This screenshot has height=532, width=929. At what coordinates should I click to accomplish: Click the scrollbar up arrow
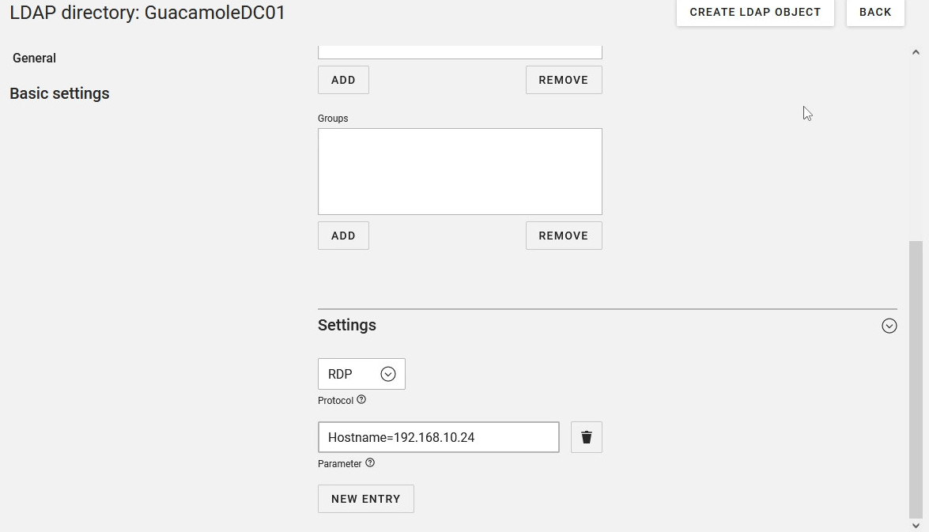pos(916,52)
